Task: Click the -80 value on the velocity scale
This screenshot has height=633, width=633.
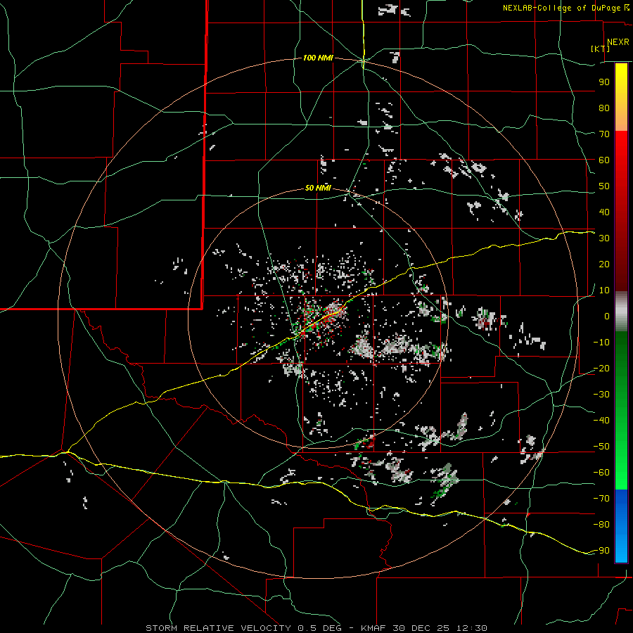Action: point(601,525)
